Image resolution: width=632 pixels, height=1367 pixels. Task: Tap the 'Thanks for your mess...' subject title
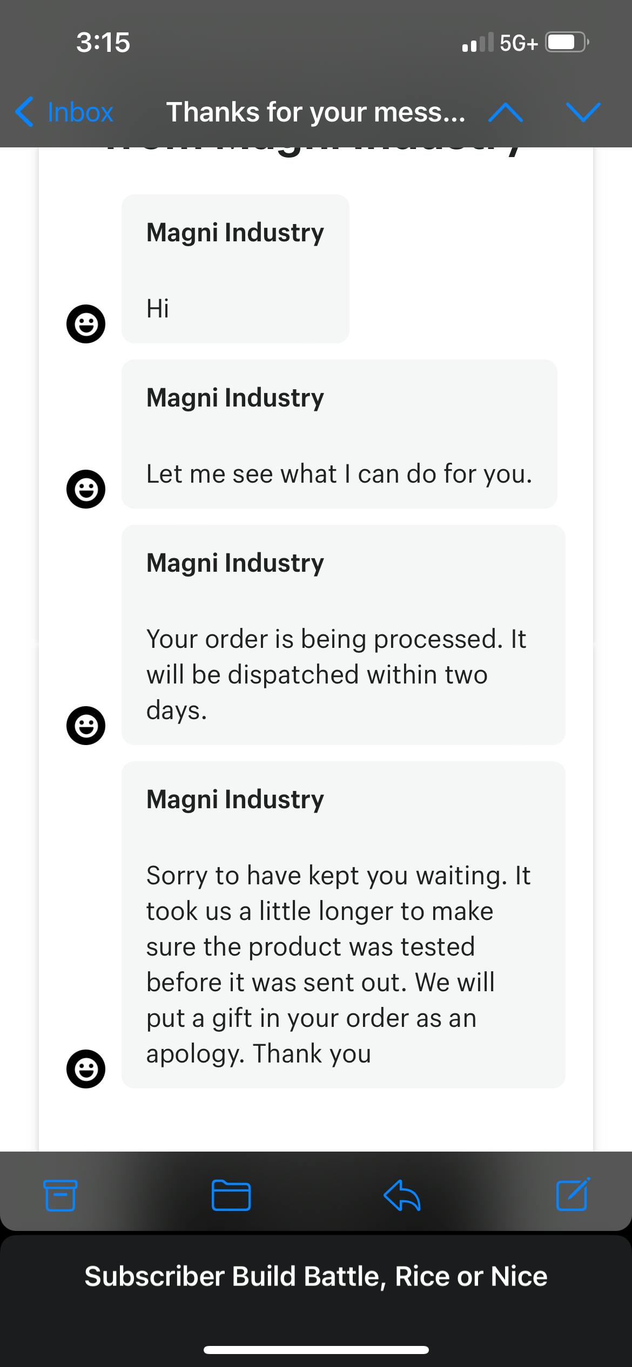(315, 112)
